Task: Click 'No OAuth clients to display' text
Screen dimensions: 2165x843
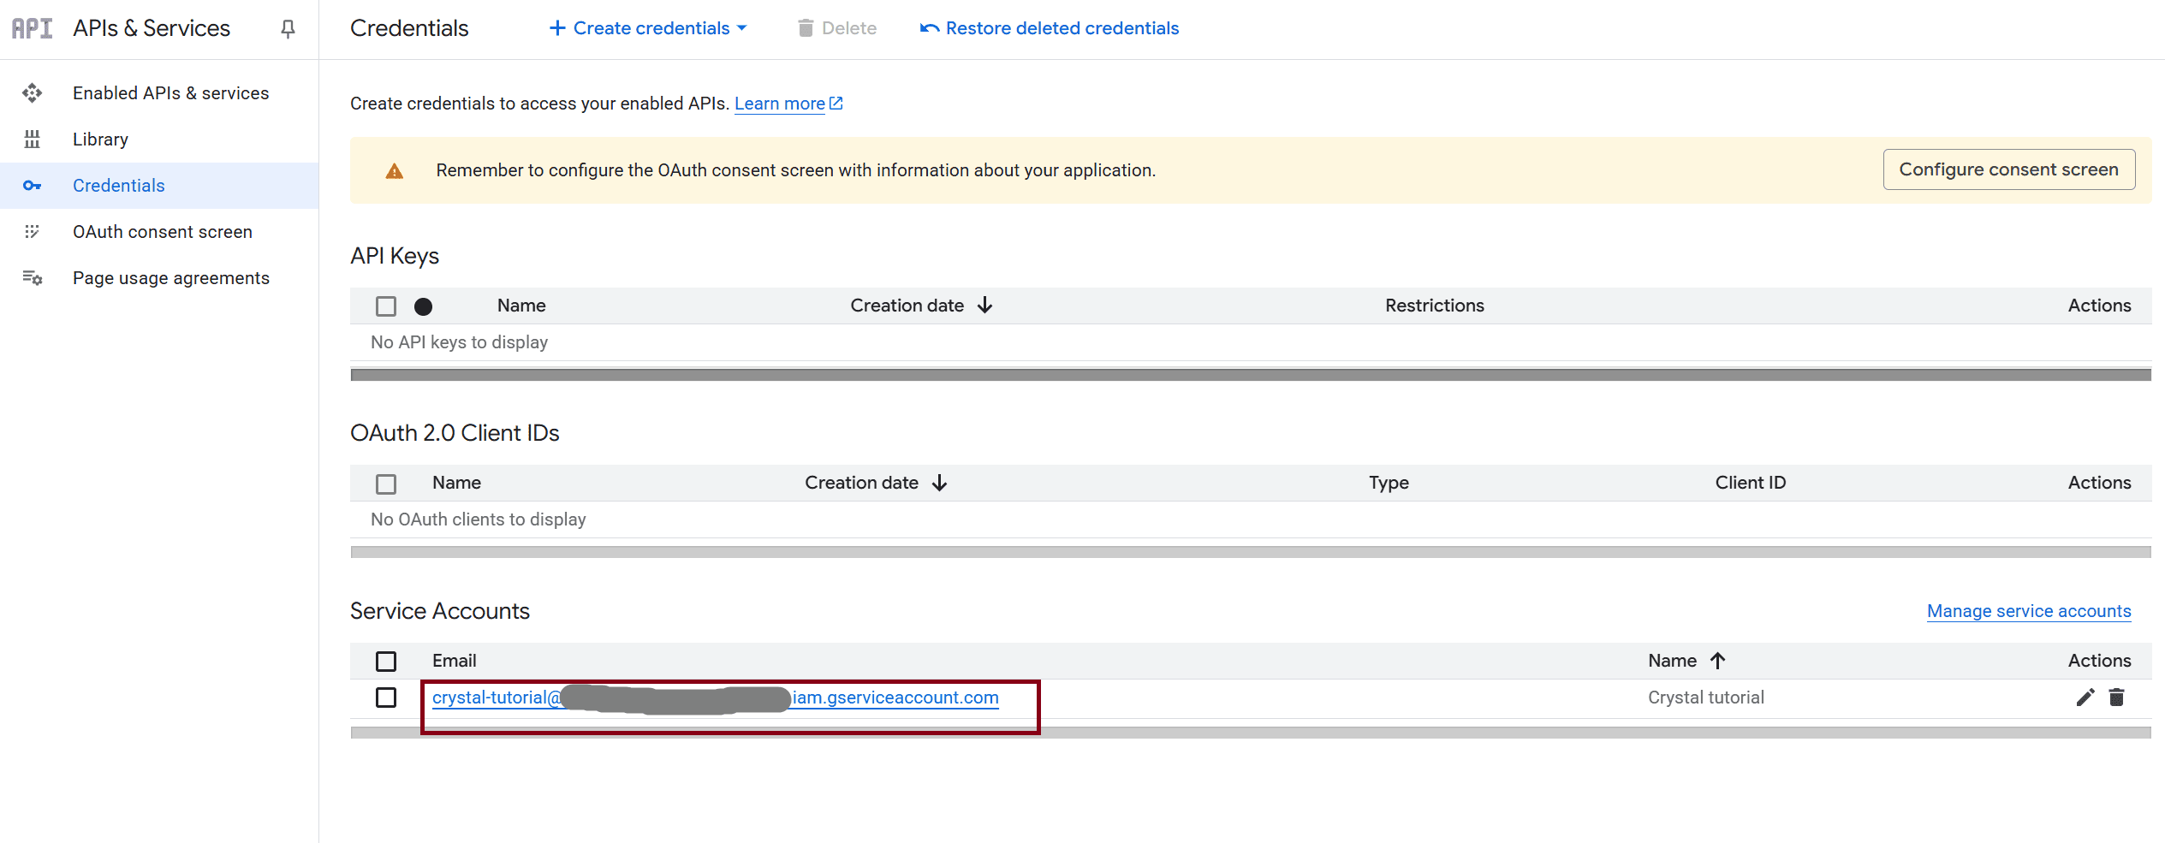Action: [x=478, y=519]
